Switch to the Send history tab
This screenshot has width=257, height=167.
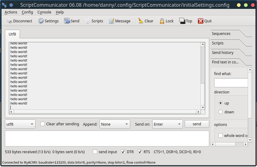click(222, 53)
